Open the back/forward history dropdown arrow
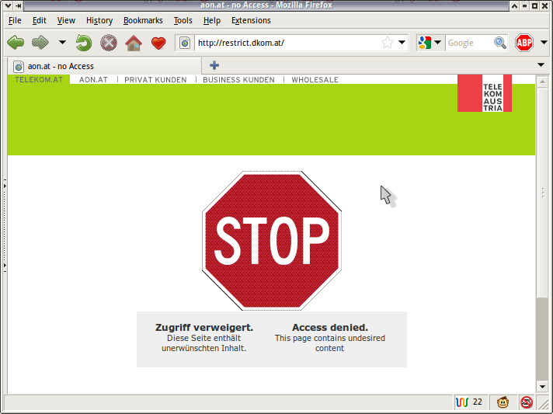The image size is (553, 414). point(62,43)
